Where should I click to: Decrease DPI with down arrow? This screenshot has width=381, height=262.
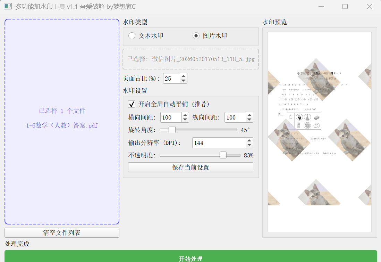[x=249, y=145]
